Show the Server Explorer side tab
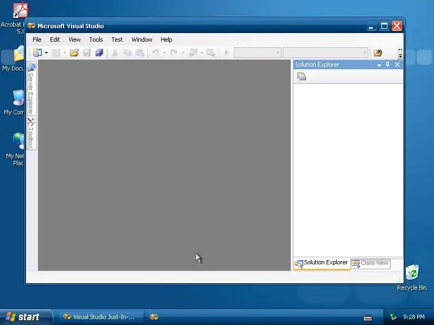This screenshot has width=434, height=325. coord(31,88)
